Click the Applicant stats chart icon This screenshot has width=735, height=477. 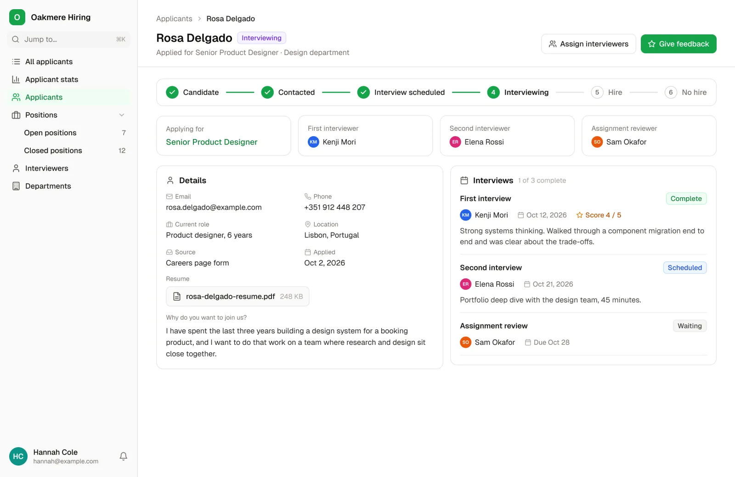coord(16,79)
